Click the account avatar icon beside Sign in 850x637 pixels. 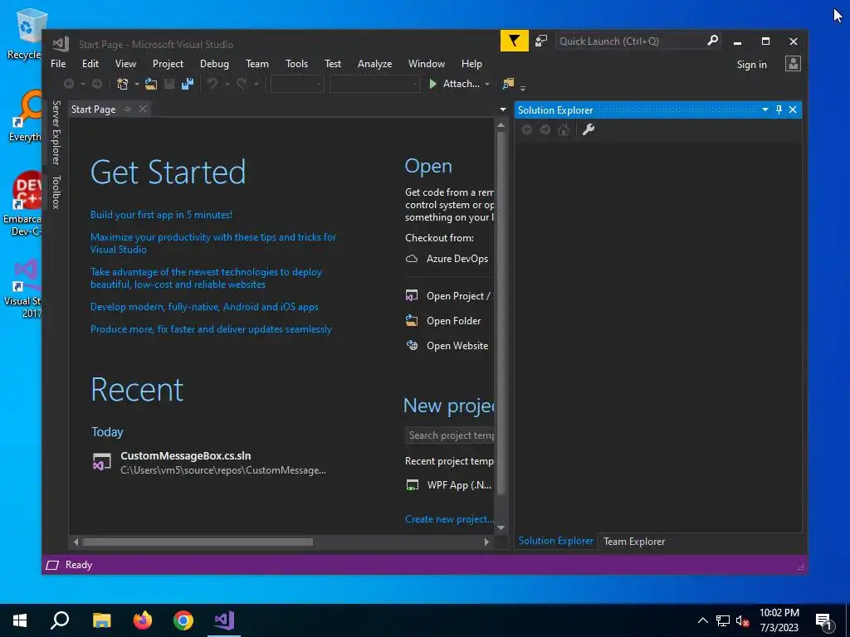point(793,64)
